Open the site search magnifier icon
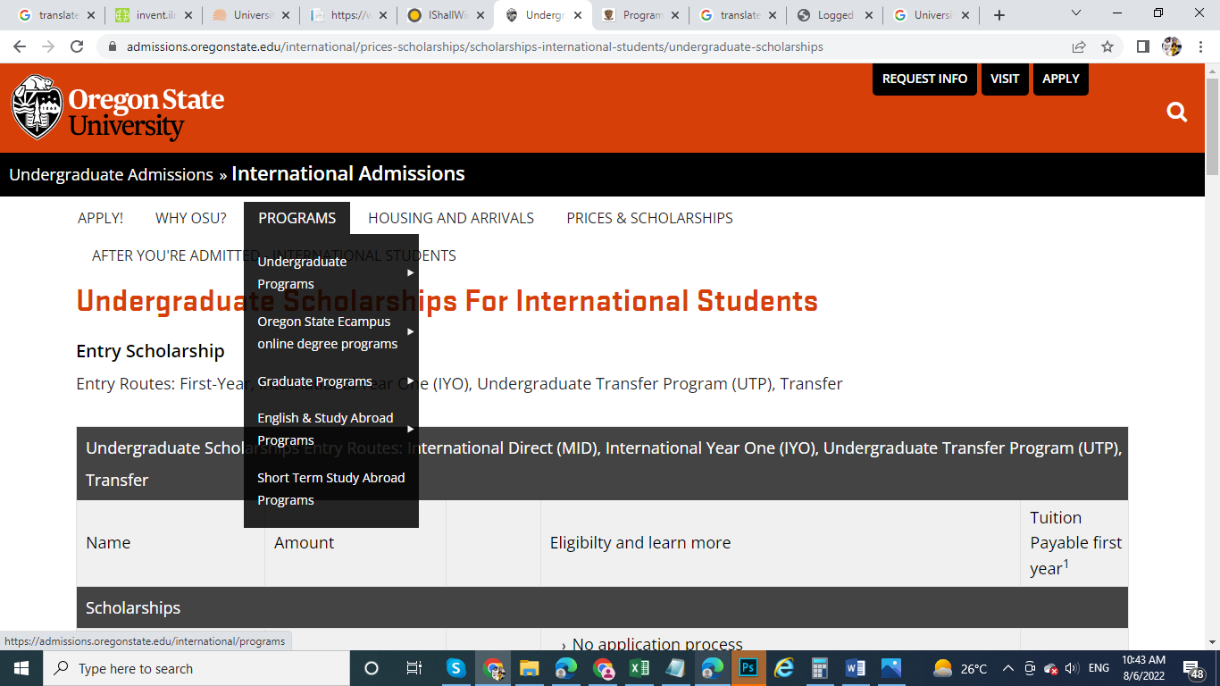This screenshot has height=686, width=1220. [1177, 112]
